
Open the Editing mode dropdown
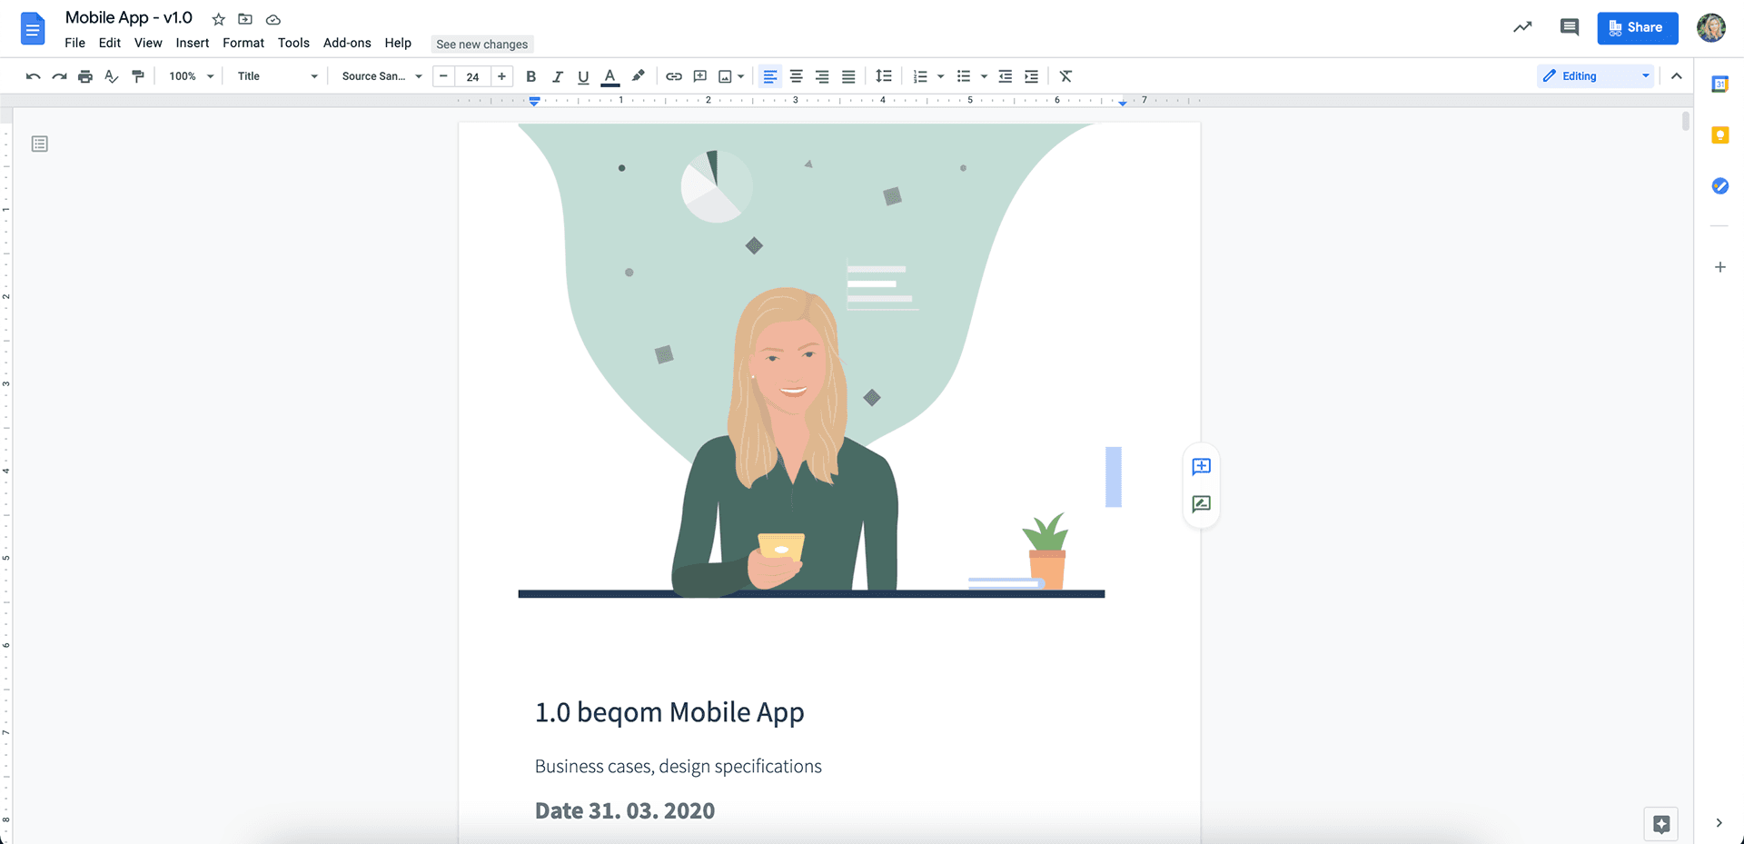coord(1596,76)
